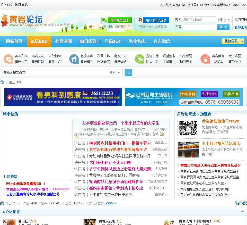Click the 收藏本站 link
This screenshot has width=247, height=225.
click(21, 5)
